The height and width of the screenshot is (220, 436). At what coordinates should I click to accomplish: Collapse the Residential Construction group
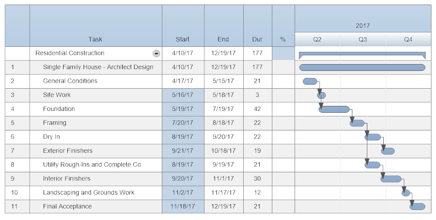point(156,53)
